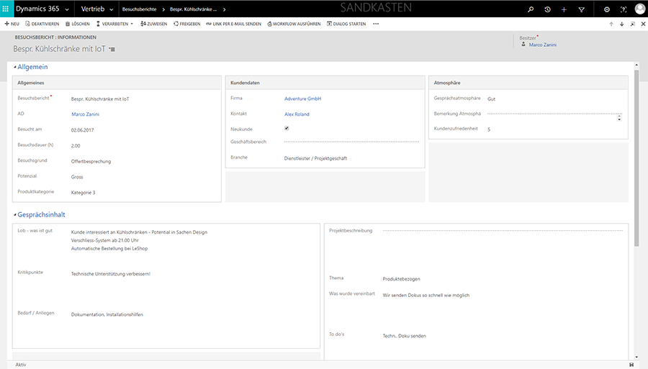Screen dimensions: 648x369
Task: Go to next record down arrow
Action: point(621,24)
